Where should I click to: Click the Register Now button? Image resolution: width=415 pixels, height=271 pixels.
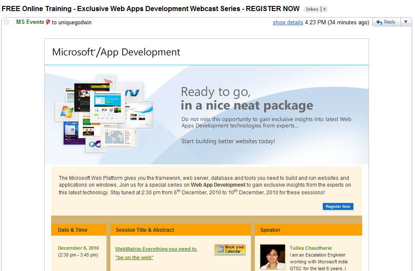pyautogui.click(x=338, y=206)
